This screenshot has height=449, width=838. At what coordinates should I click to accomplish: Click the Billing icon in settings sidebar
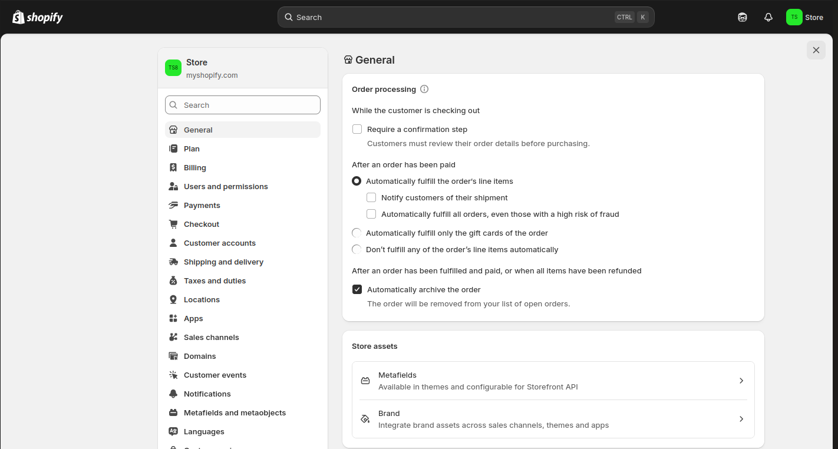[x=173, y=167]
